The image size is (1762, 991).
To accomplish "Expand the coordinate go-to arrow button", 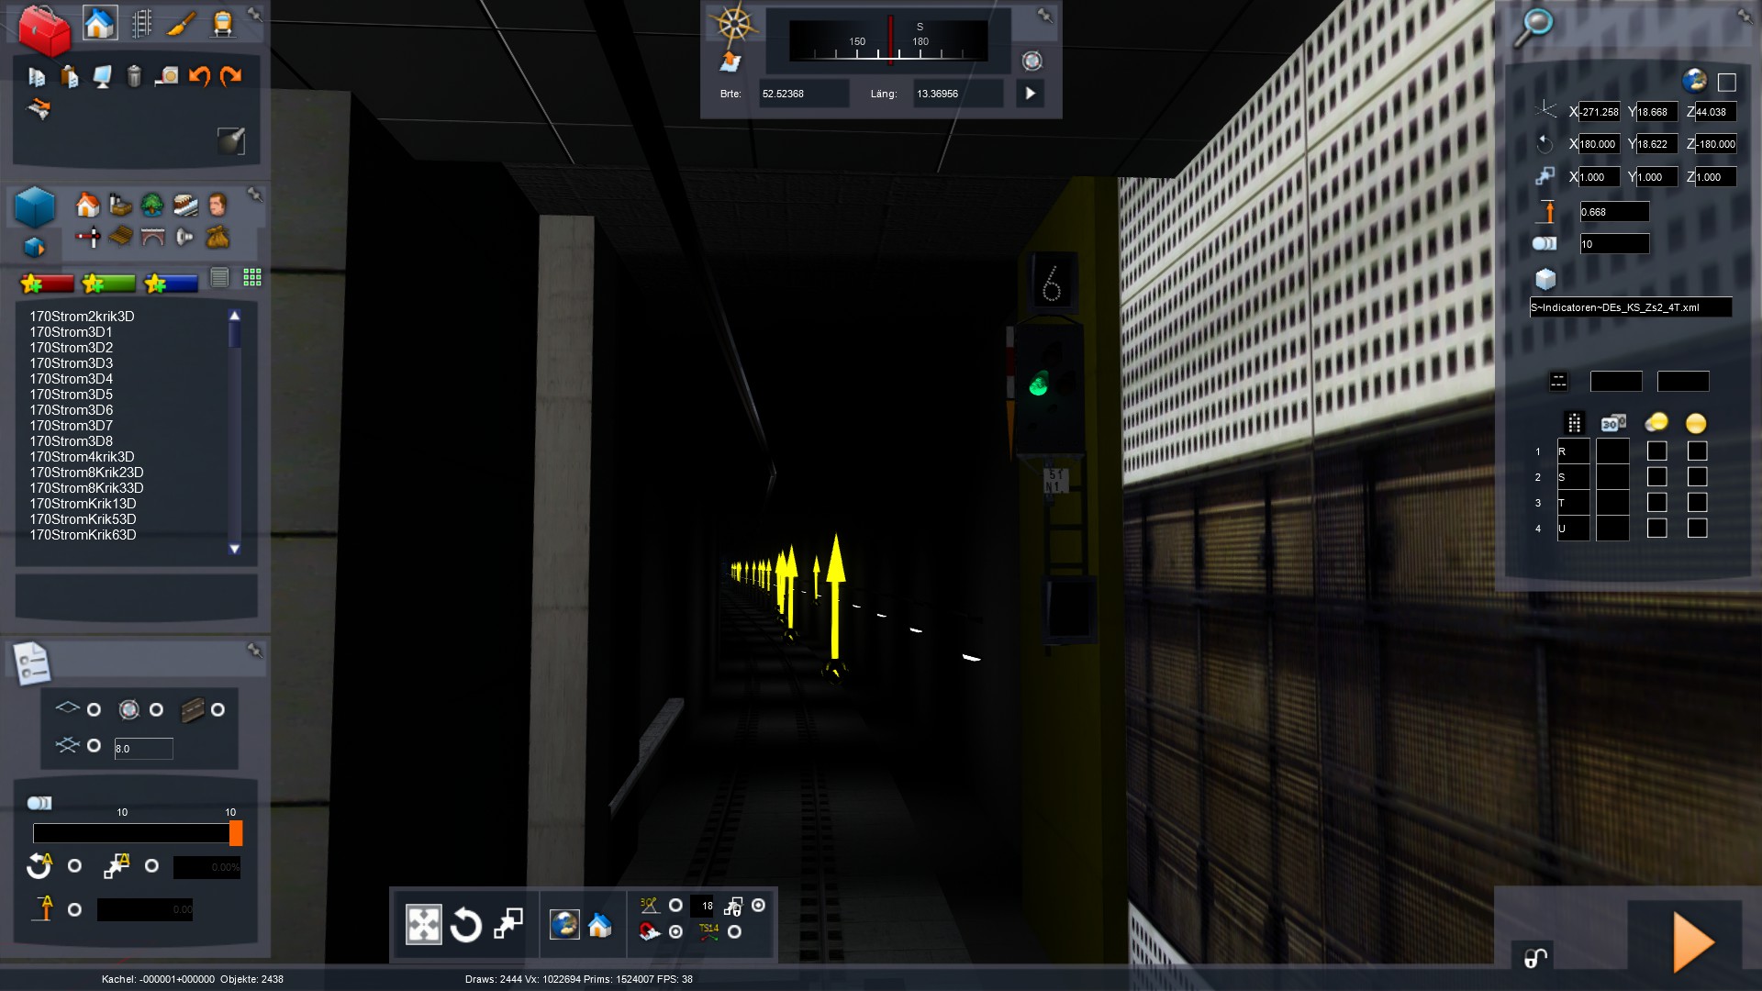I will (x=1030, y=94).
